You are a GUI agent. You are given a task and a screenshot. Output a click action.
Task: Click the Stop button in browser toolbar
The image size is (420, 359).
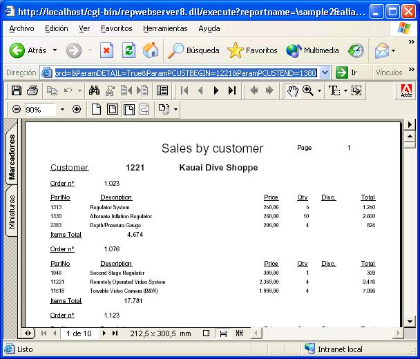(x=106, y=50)
